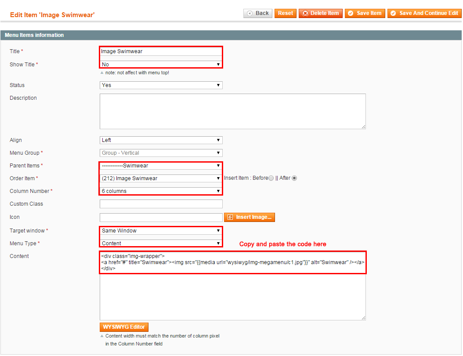This screenshot has width=463, height=356.
Task: Open the Show Title dropdown
Action: point(161,65)
